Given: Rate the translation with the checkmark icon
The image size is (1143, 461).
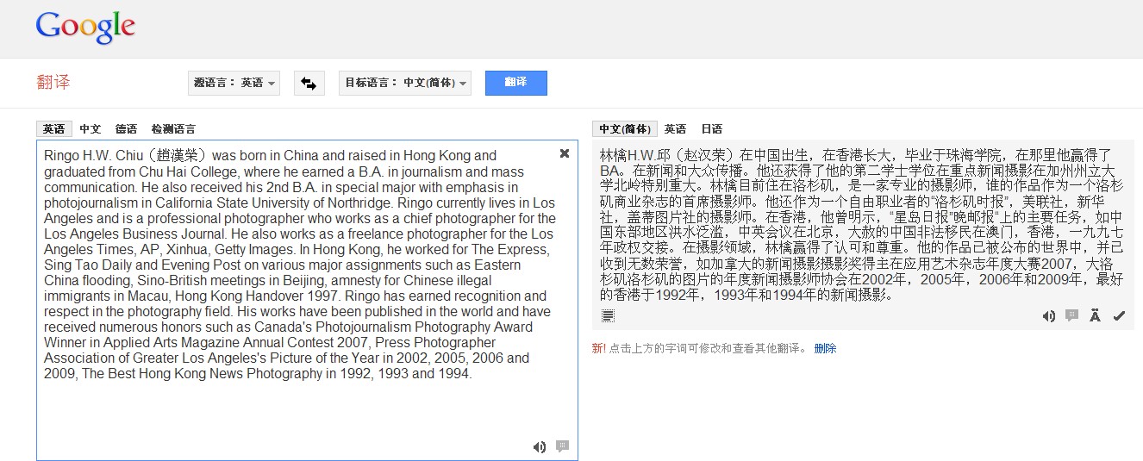Looking at the screenshot, I should [1119, 316].
